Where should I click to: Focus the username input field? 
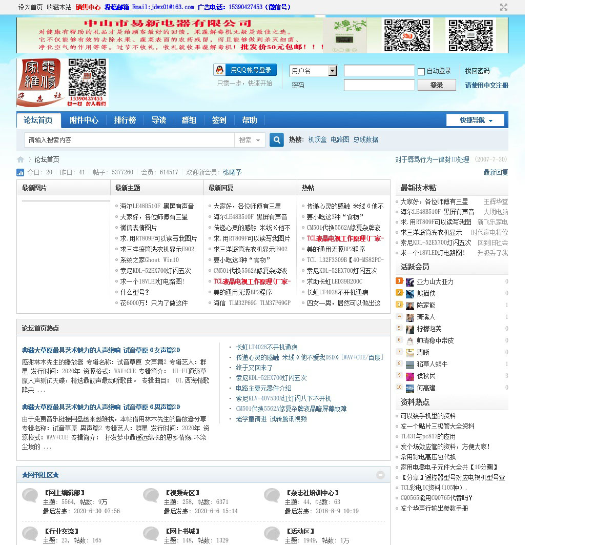(x=379, y=71)
